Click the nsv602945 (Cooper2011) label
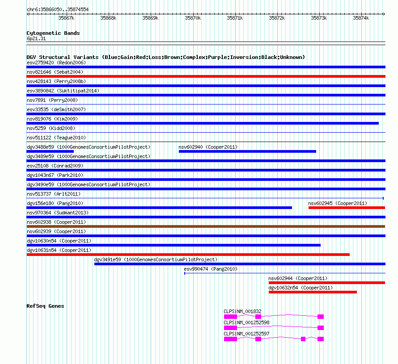 tap(338, 203)
